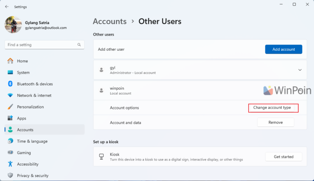Open the Accessibility figure icon
Viewport: 314px width, 181px height.
coord(10,164)
